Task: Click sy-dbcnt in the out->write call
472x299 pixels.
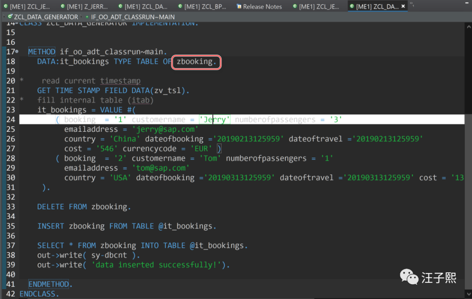Action: pyautogui.click(x=109, y=255)
